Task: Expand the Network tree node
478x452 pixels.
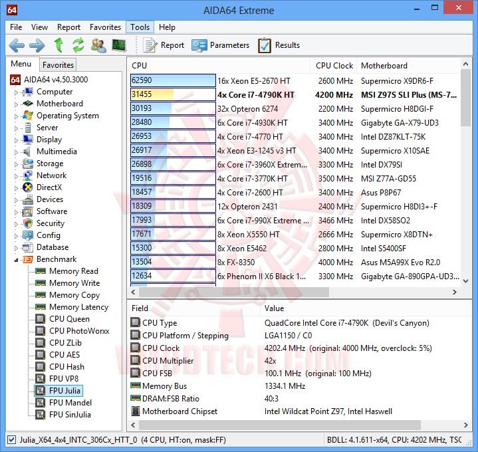Action: (x=16, y=176)
